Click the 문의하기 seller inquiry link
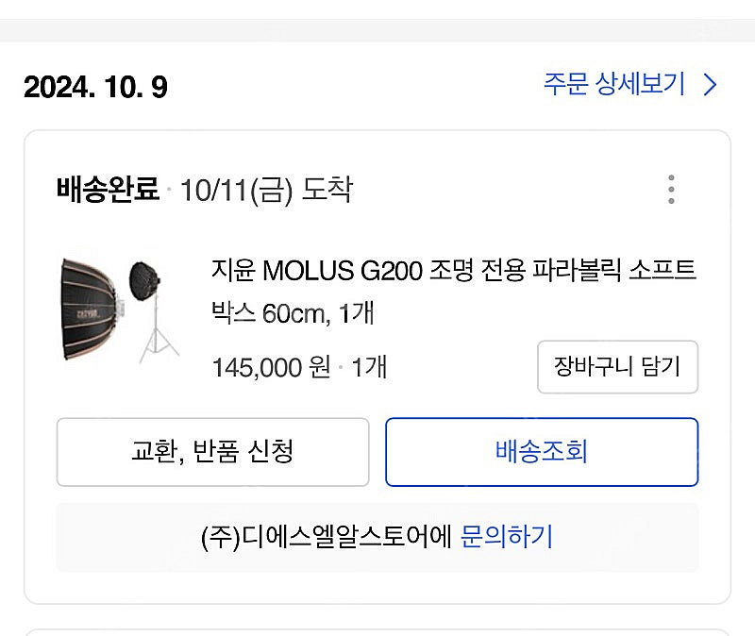The image size is (755, 636). [x=506, y=537]
